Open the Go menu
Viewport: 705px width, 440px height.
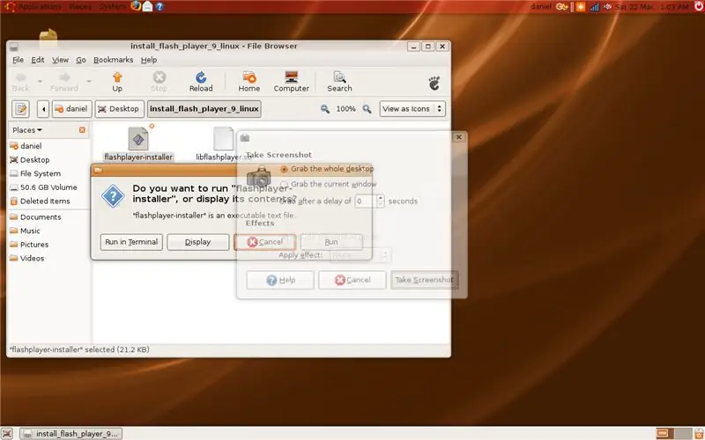81,60
